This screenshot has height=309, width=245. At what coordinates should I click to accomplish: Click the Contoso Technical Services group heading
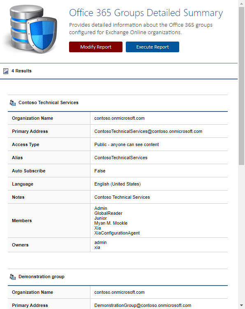(49, 103)
